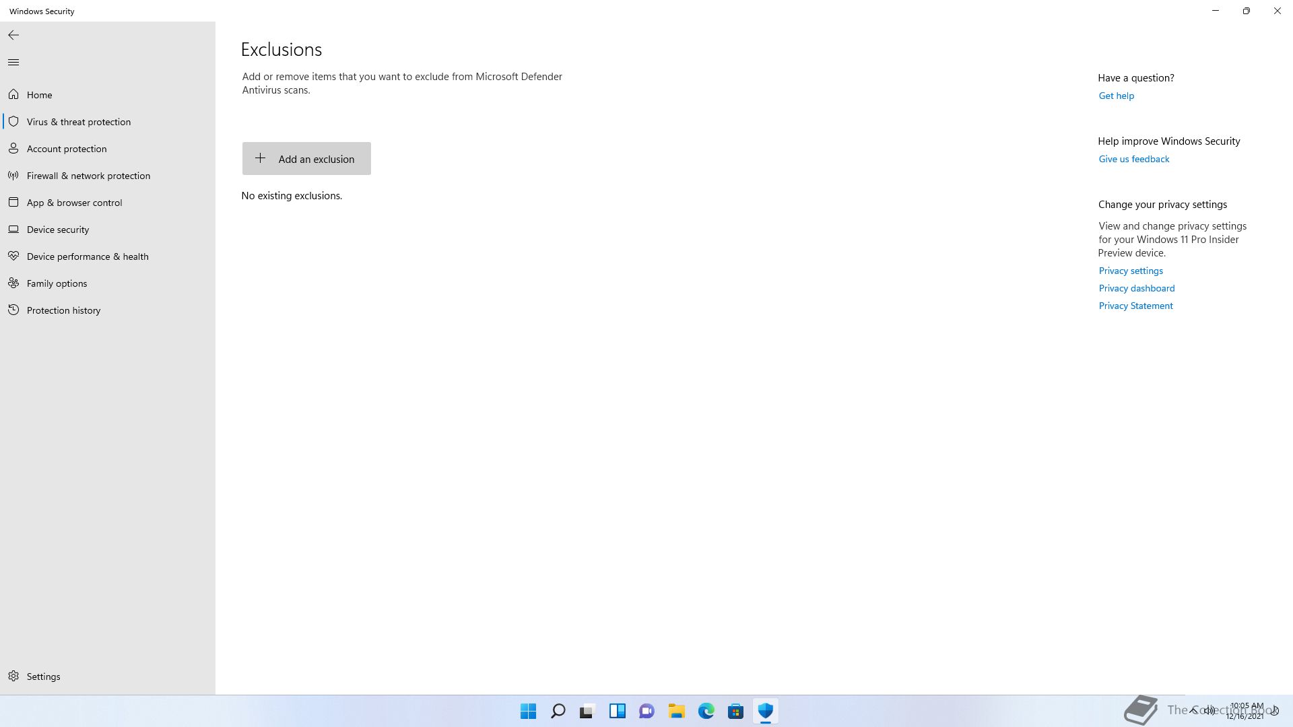Restore down the Windows Security window

point(1247,11)
